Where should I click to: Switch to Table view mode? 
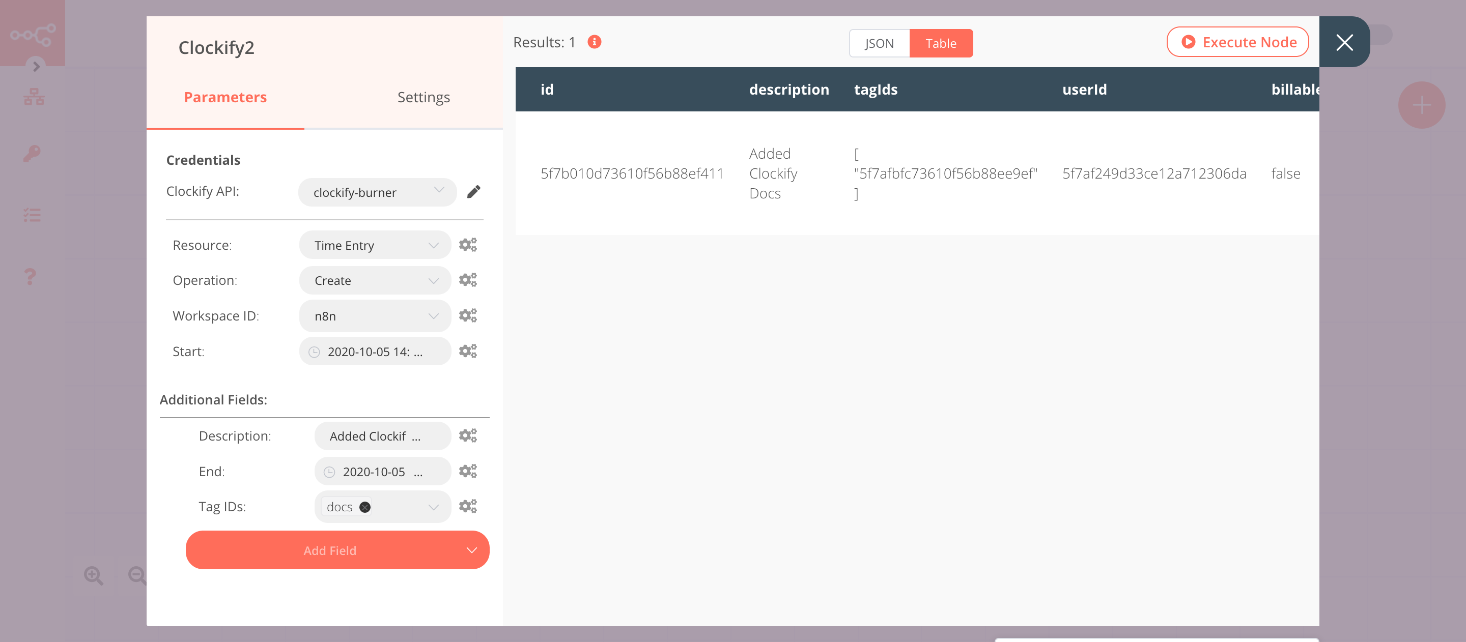(941, 43)
